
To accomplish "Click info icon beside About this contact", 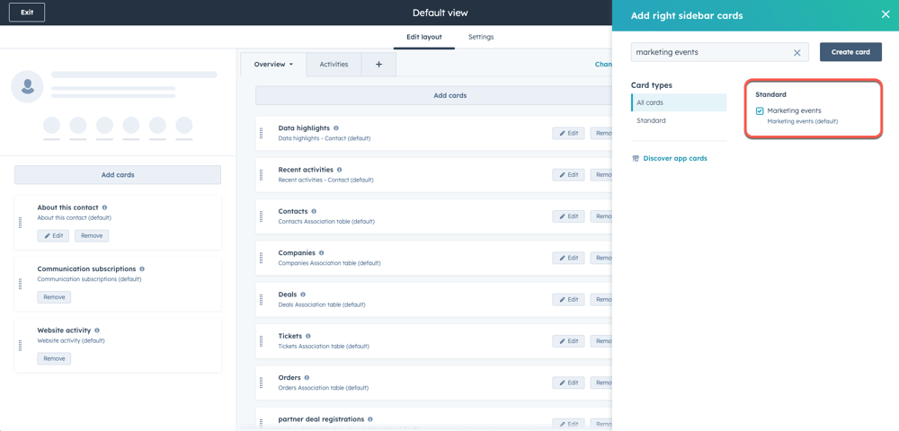I will pyautogui.click(x=104, y=207).
